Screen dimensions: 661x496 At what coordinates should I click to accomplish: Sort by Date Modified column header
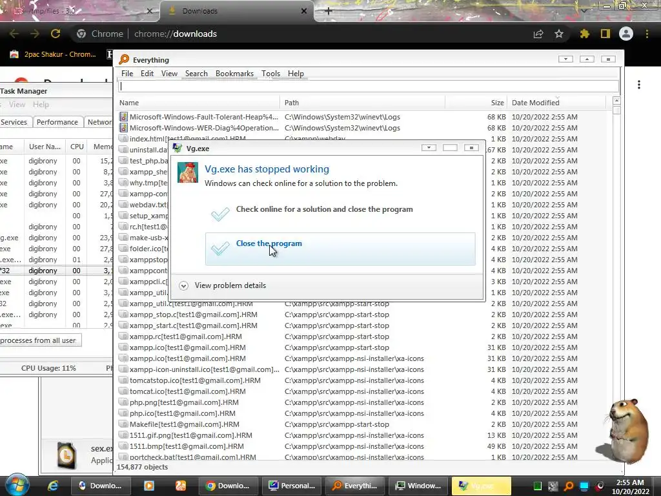click(x=556, y=103)
